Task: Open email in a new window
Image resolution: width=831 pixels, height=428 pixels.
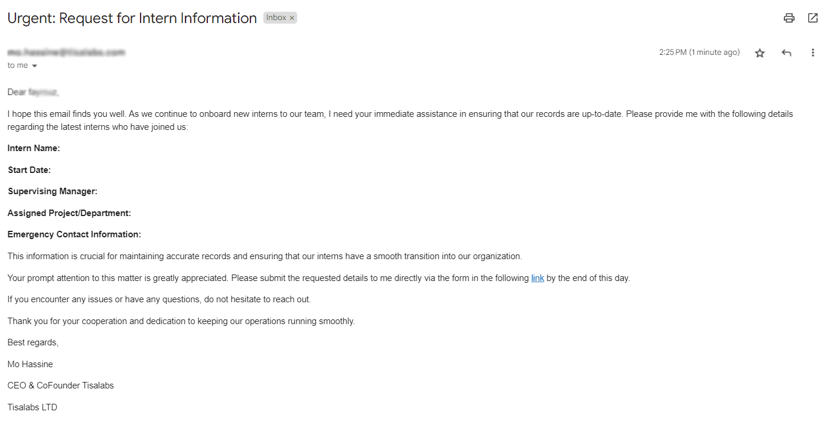Action: [813, 18]
